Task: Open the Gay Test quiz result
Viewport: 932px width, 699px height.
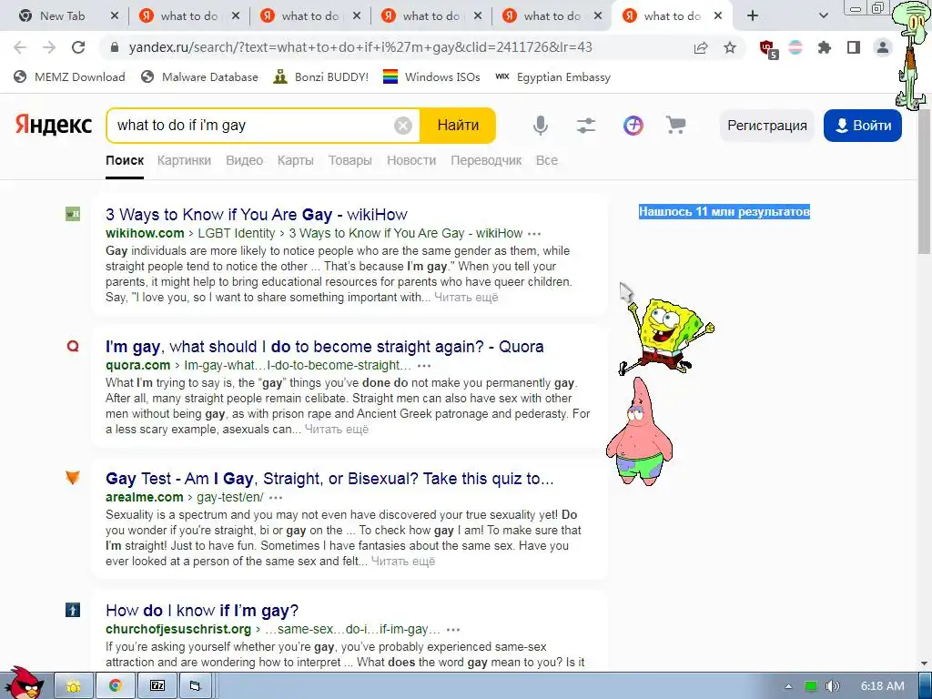Action: [x=329, y=479]
